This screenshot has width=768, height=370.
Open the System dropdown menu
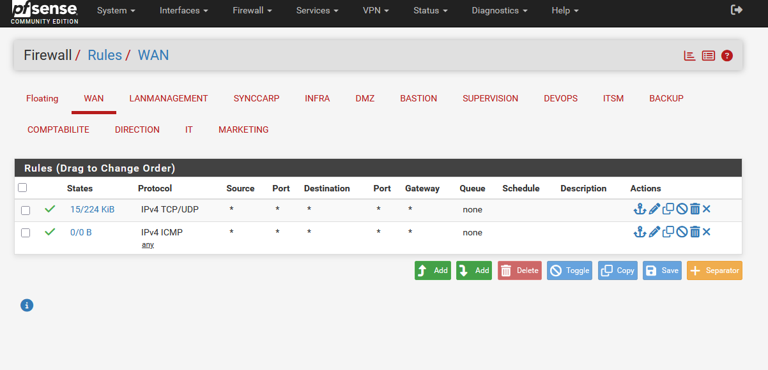[x=116, y=11]
